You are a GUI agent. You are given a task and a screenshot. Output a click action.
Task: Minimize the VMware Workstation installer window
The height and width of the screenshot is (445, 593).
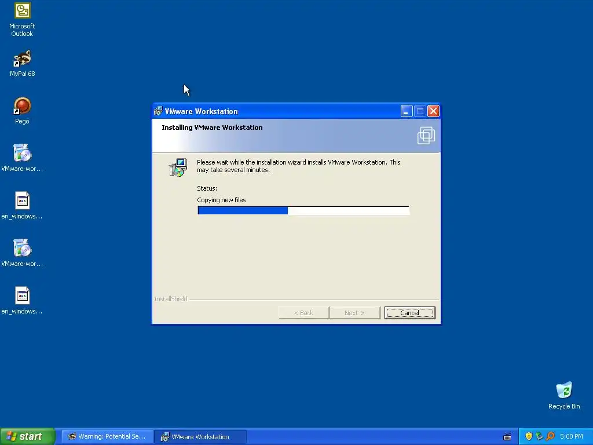(407, 111)
